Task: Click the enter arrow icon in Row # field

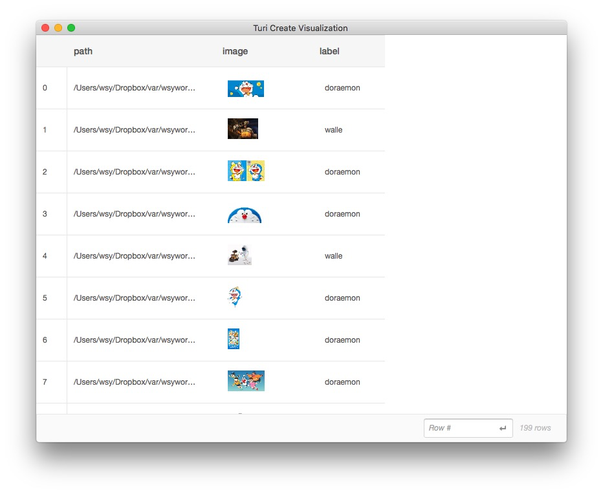Action: point(503,428)
